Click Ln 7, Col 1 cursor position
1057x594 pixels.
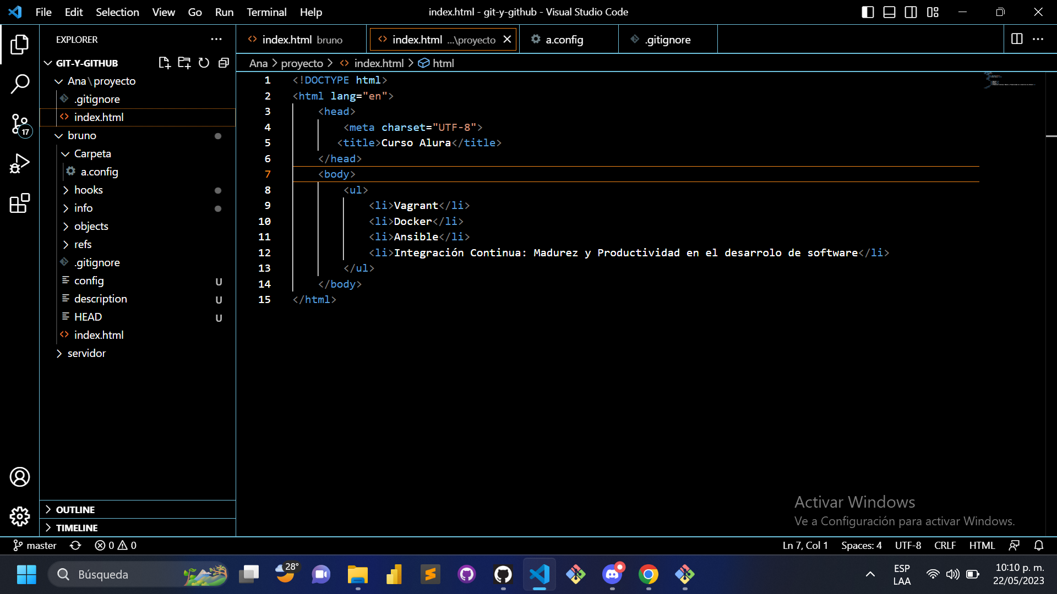pos(805,545)
